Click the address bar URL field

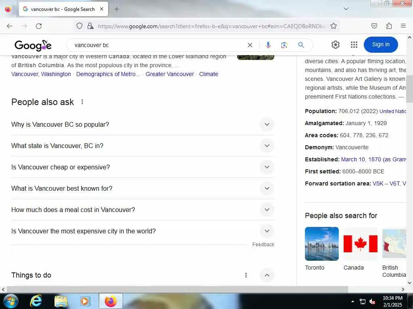click(211, 26)
